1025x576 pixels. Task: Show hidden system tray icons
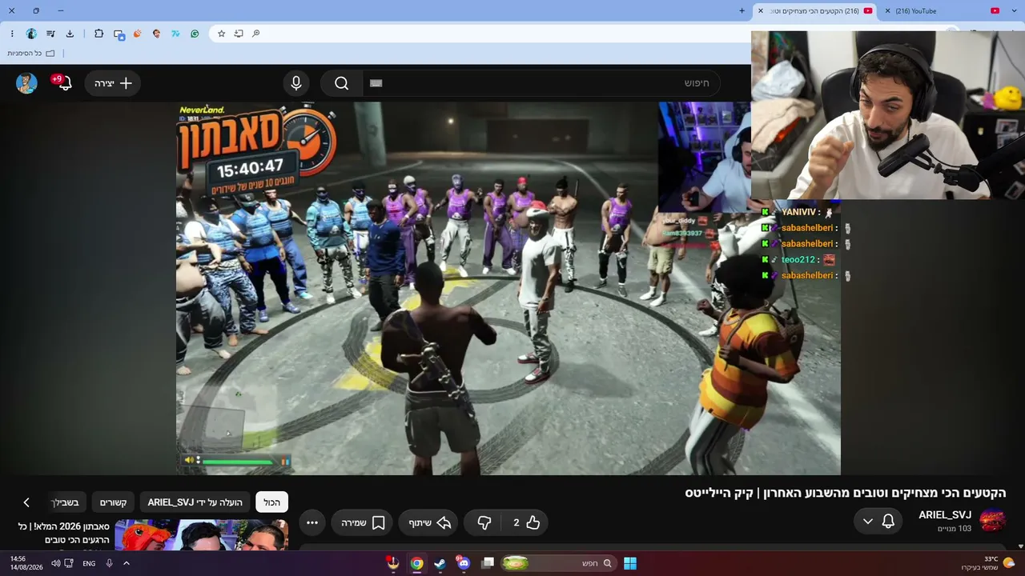click(126, 563)
